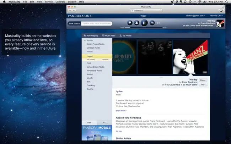Select Gotan Project Radio station
The width and height of the screenshot is (231, 144).
96,44
